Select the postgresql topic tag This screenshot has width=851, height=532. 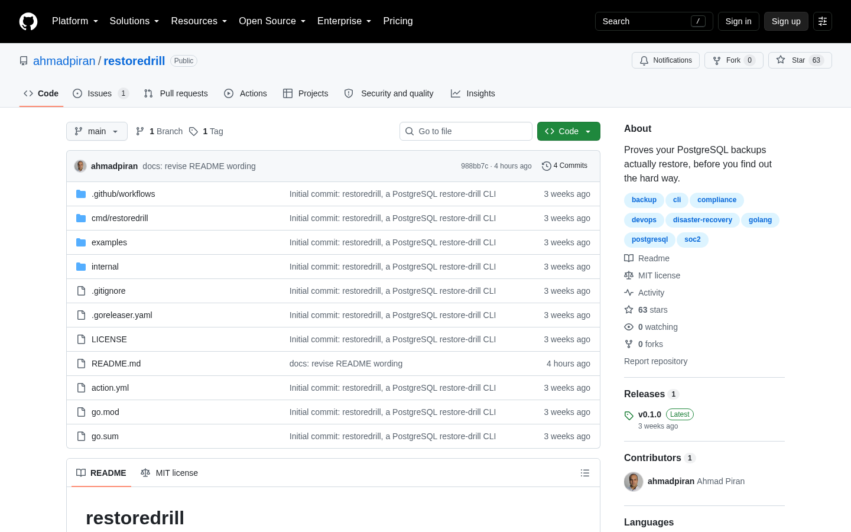[649, 239]
